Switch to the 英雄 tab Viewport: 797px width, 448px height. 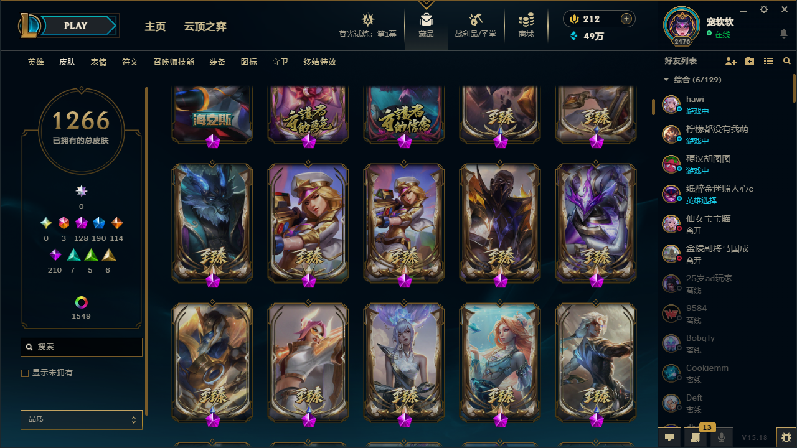pyautogui.click(x=36, y=62)
